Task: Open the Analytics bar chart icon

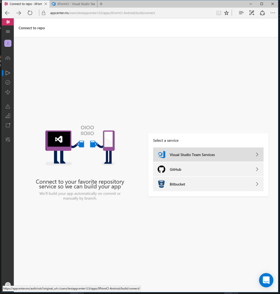Action: 8,116
